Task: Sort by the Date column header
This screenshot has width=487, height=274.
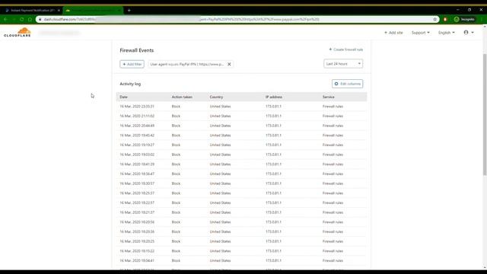Action: tap(123, 97)
